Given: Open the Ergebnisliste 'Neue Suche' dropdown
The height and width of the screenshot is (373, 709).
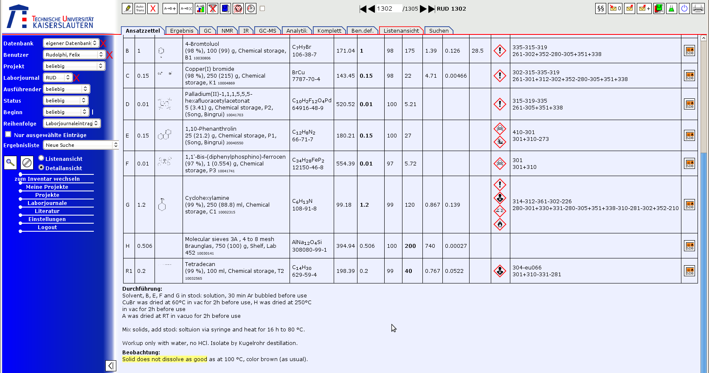Looking at the screenshot, I should click(81, 145).
